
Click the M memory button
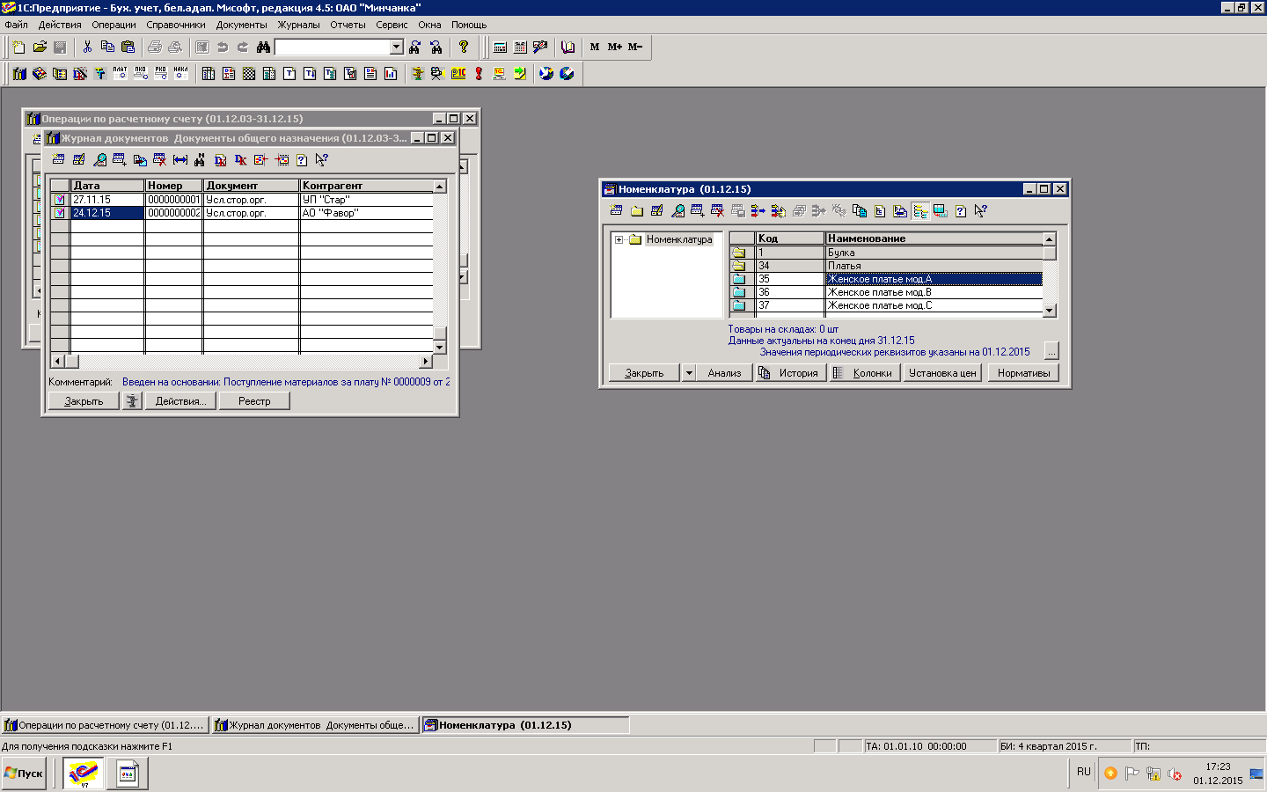[595, 47]
